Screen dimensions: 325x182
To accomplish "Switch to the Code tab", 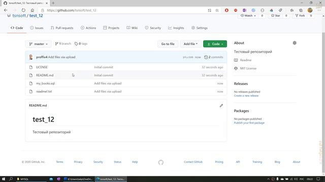I will click(17, 28).
